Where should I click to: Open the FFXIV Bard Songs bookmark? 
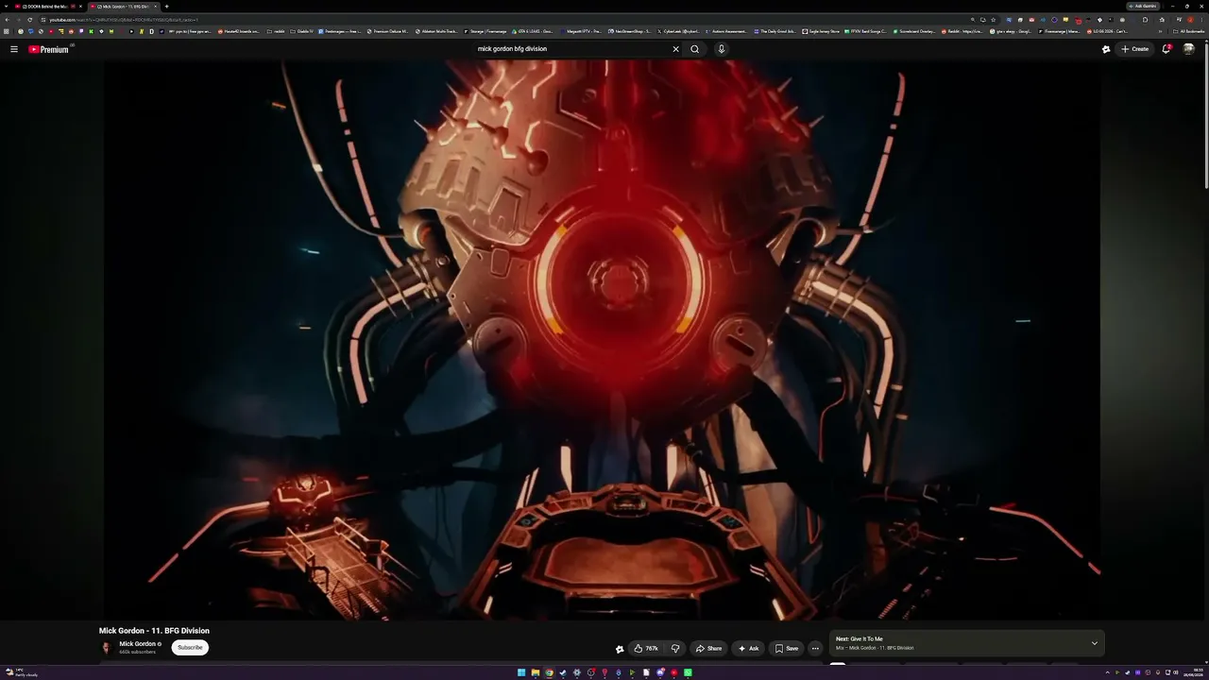[866, 31]
